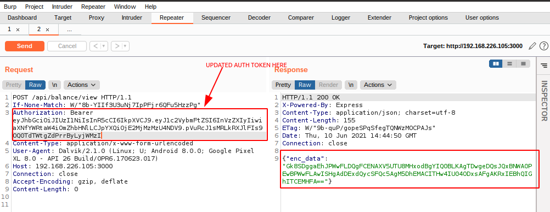Expand the Request Actions dropdown
Viewport: 550px width, 212px height.
coord(81,85)
